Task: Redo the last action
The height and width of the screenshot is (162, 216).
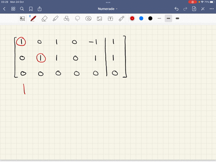Action: [x=185, y=9]
